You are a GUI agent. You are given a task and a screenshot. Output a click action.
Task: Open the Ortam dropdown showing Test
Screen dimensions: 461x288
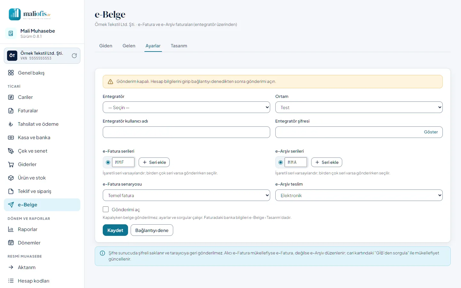pyautogui.click(x=359, y=107)
